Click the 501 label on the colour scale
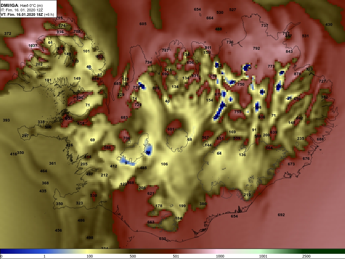Viewport: 345px width, 259px height. tap(176, 256)
